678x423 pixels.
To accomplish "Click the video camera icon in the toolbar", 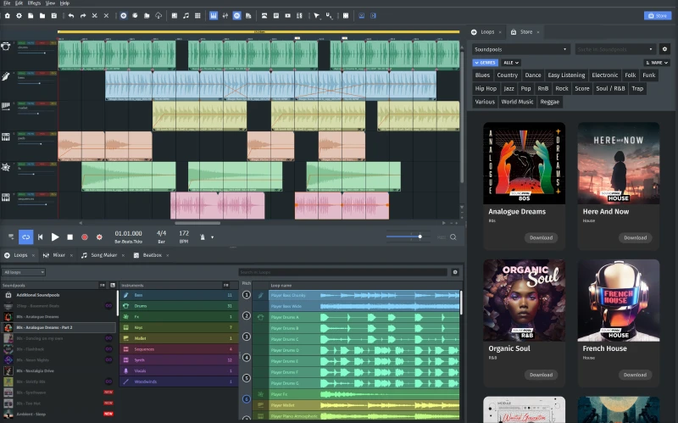I will click(x=287, y=15).
